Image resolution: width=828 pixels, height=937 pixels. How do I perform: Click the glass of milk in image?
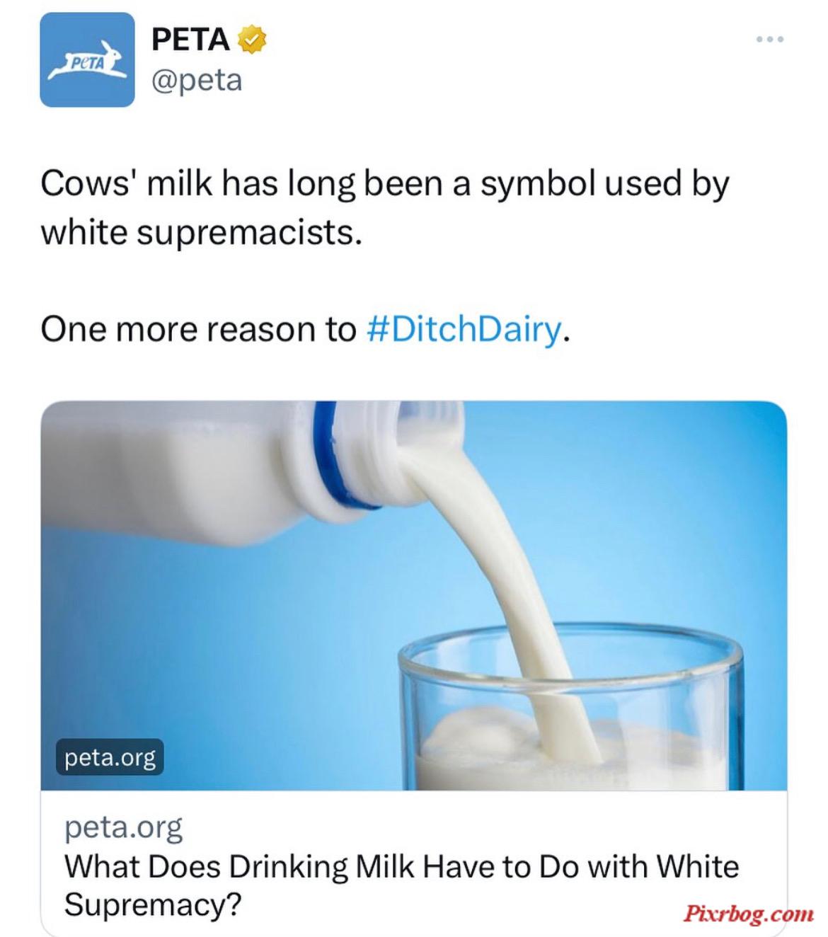pyautogui.click(x=570, y=708)
